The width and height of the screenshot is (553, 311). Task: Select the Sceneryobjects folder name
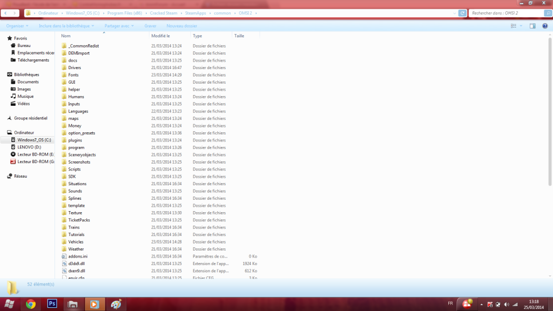point(82,155)
